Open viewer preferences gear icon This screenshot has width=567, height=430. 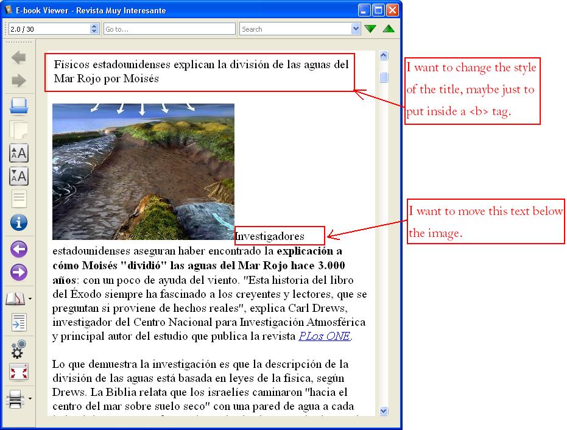point(19,348)
